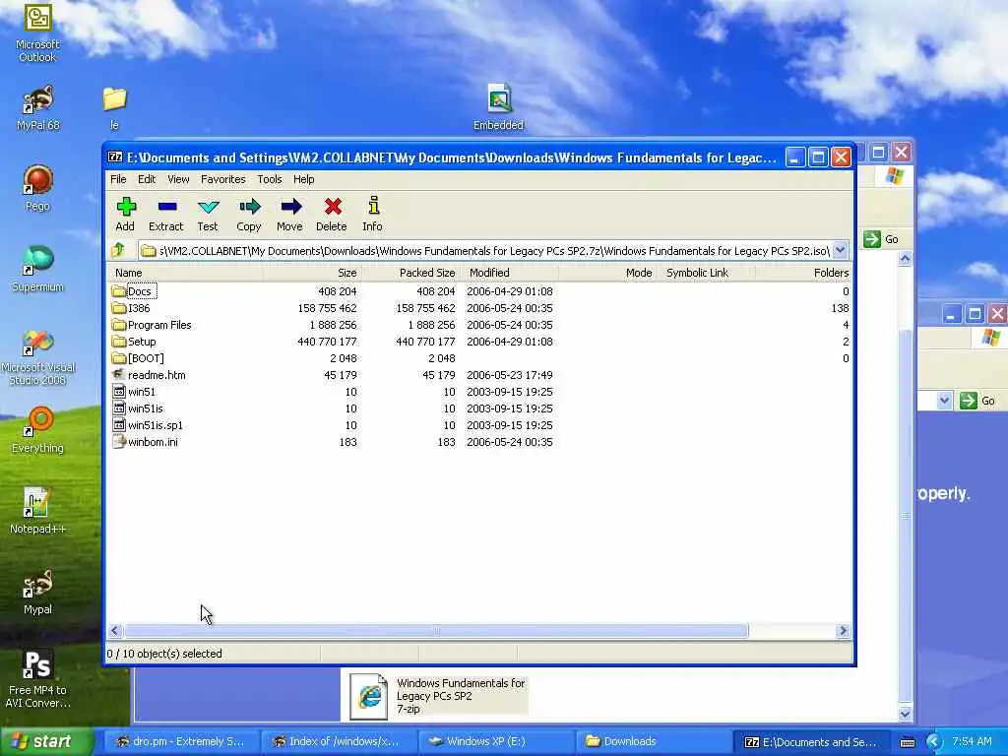Open the Mypal desktop shortcut

point(37,592)
